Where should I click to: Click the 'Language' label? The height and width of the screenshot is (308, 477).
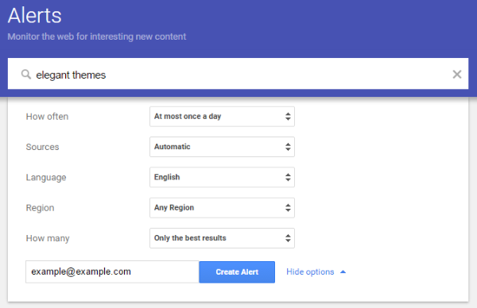tap(46, 177)
